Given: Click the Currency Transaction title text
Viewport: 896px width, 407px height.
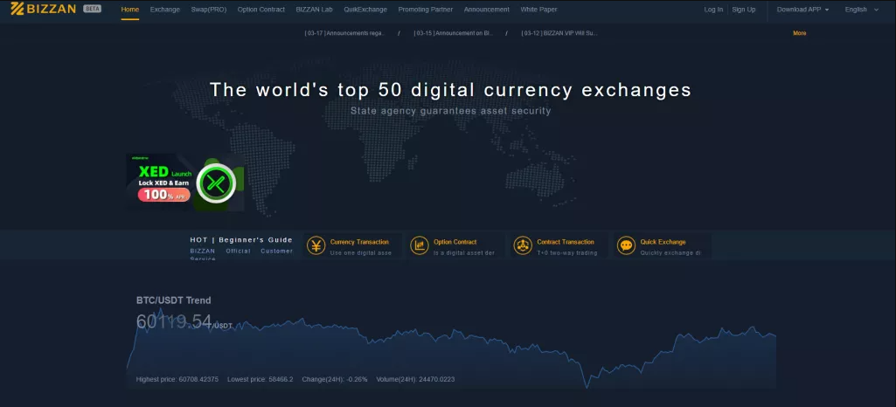Looking at the screenshot, I should [359, 242].
